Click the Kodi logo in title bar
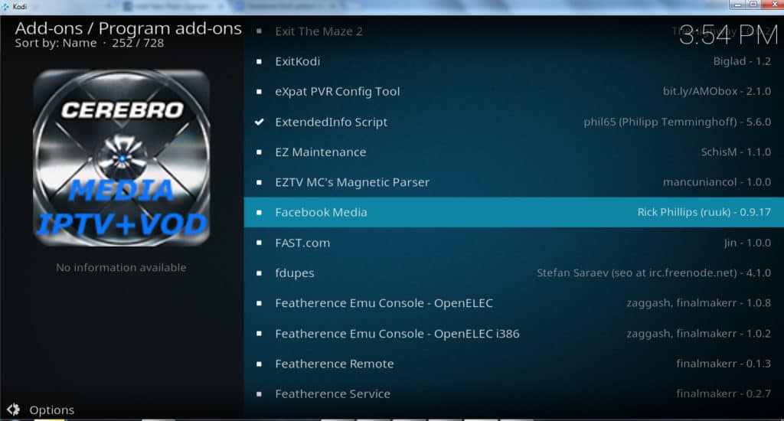The image size is (784, 421). (5, 6)
